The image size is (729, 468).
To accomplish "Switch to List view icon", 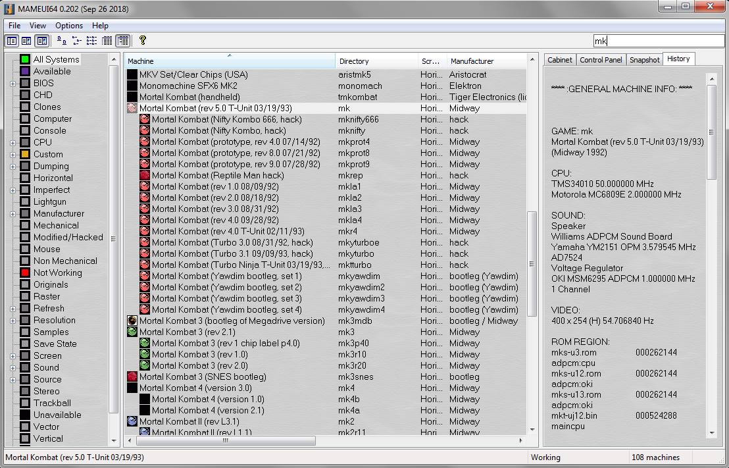I will click(92, 41).
